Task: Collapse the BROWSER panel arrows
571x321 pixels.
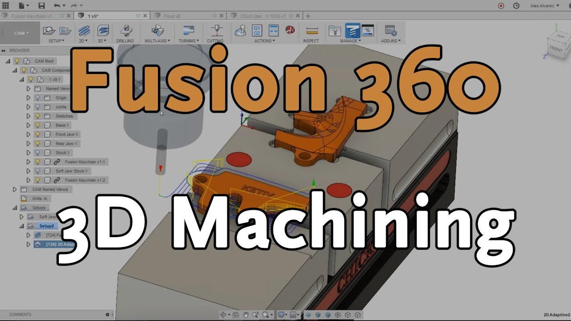Action: 4,50
